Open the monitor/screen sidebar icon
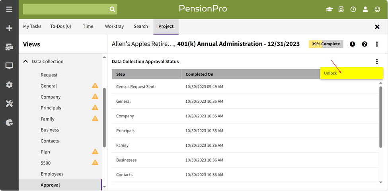This screenshot has height=191, width=388. click(9, 66)
